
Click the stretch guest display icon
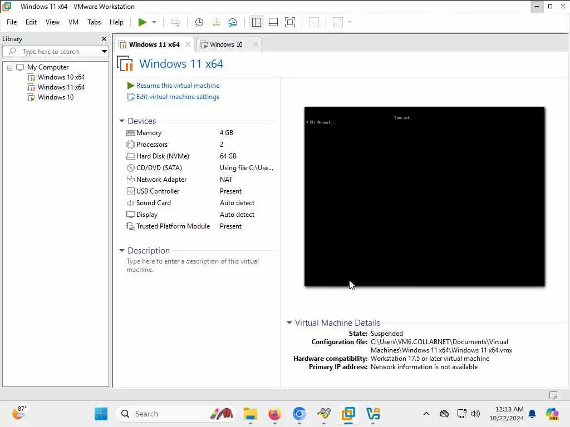338,22
